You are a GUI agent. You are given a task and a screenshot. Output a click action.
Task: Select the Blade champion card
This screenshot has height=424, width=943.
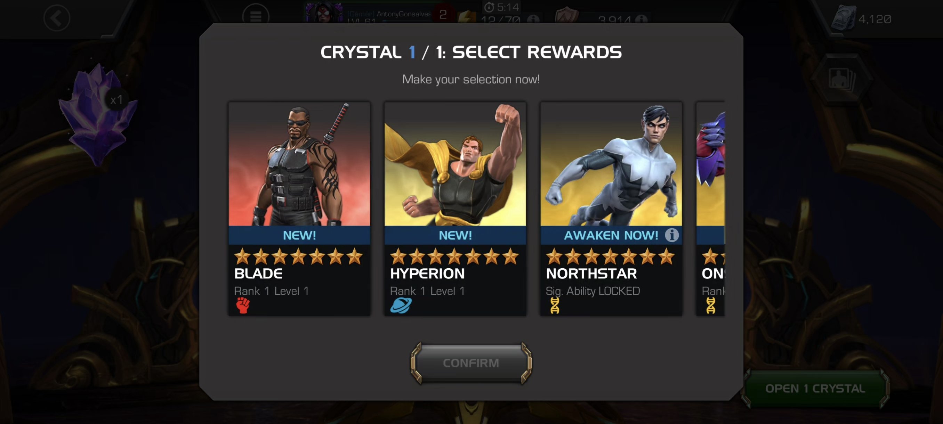click(x=299, y=209)
